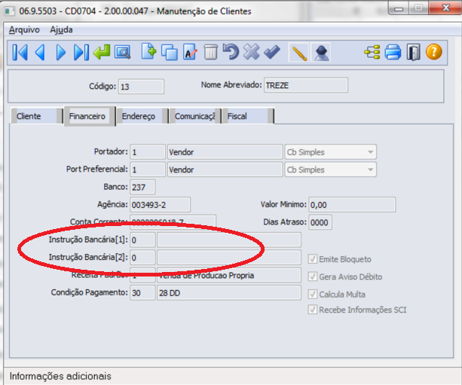Click the Valor Mínimo field

pos(352,204)
